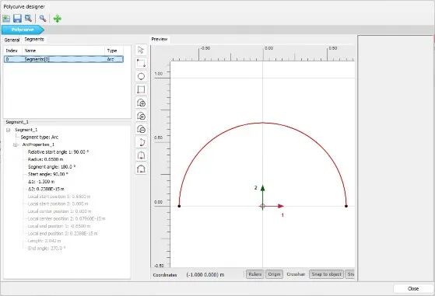Click the left endpoint dot of the arc
The width and height of the screenshot is (435, 296).
tap(179, 206)
